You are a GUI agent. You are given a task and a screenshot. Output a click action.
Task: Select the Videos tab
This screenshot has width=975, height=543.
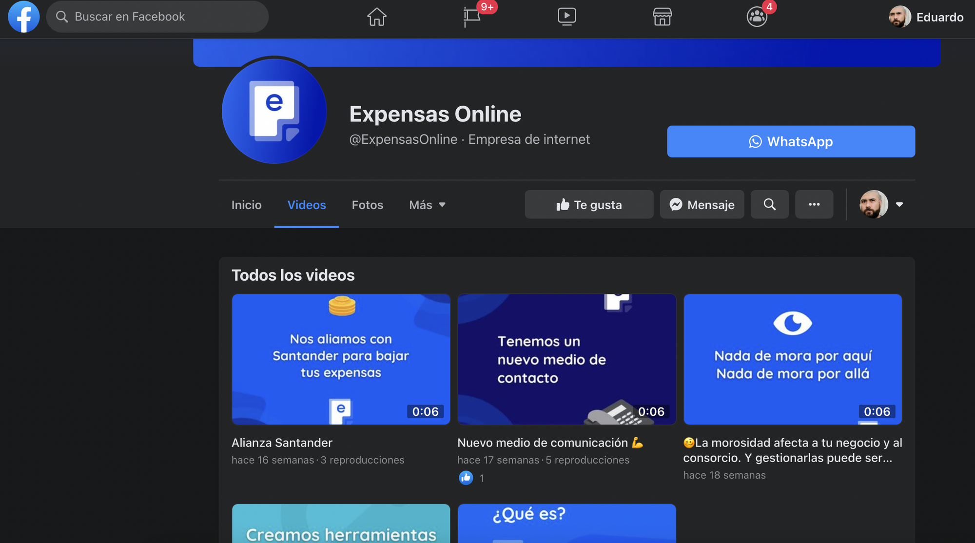click(x=306, y=205)
